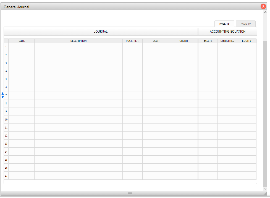270x198 pixels.
Task: Click the Post. Ref. cell in row 1
Action: pyautogui.click(x=132, y=47)
